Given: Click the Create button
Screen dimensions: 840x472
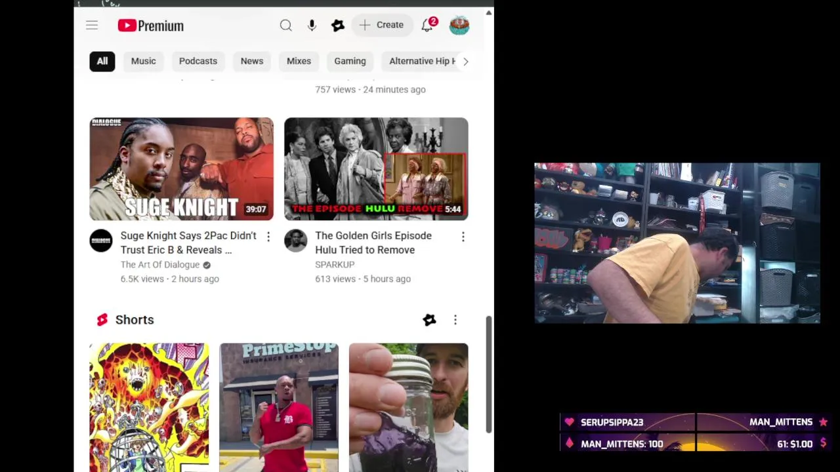Looking at the screenshot, I should pos(382,25).
